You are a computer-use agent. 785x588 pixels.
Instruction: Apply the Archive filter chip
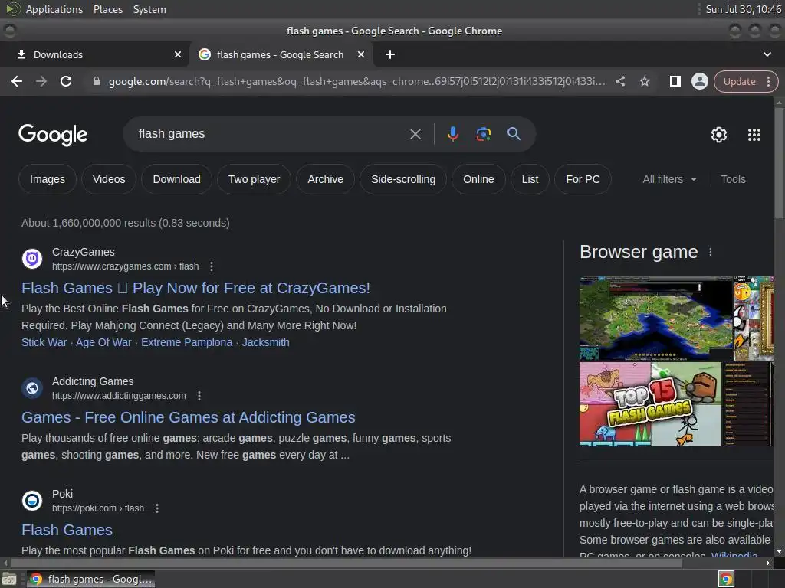325,179
